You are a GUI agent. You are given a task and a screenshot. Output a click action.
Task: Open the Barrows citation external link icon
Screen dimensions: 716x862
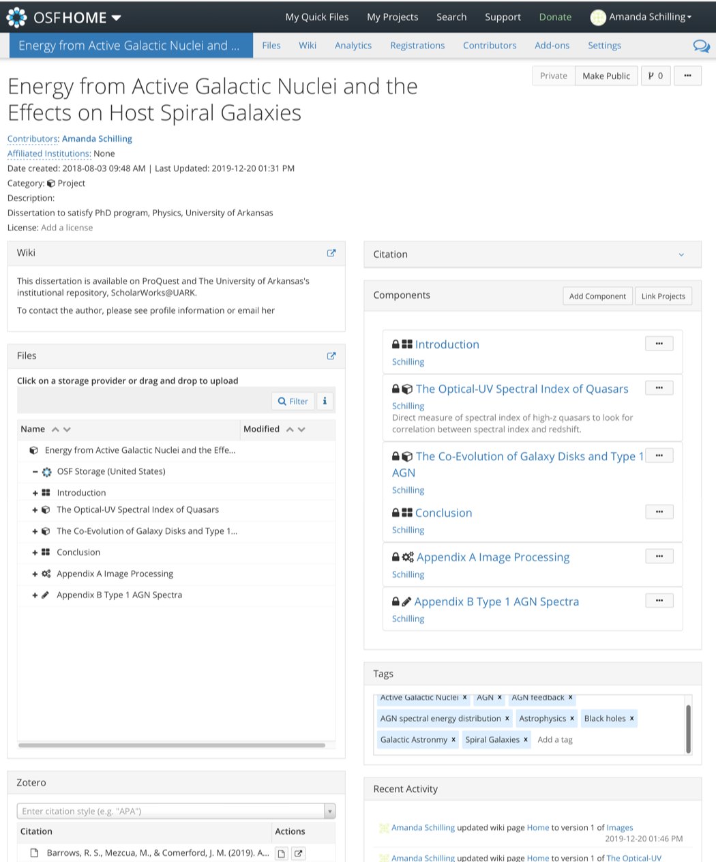point(298,853)
